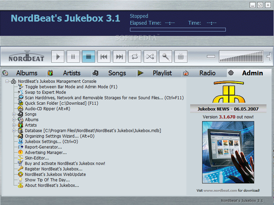Click the Swap to Expert Mode icon

point(21,92)
